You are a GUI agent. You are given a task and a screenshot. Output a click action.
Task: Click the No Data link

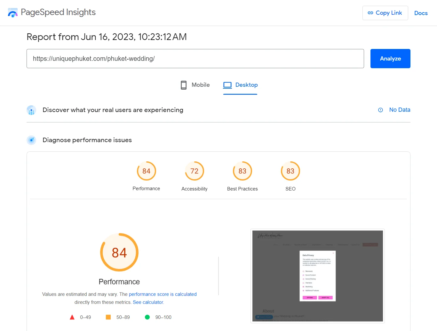coord(400,110)
